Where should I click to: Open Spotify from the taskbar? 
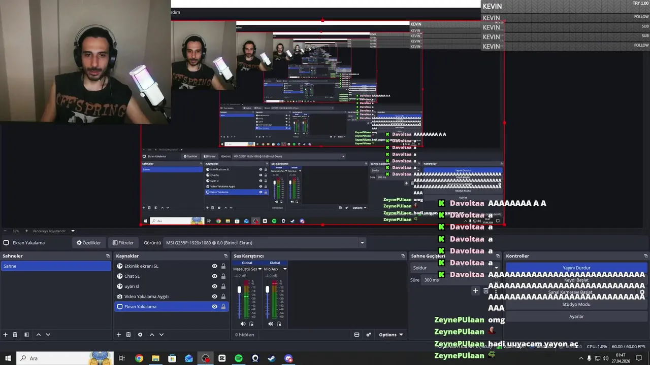(x=239, y=358)
